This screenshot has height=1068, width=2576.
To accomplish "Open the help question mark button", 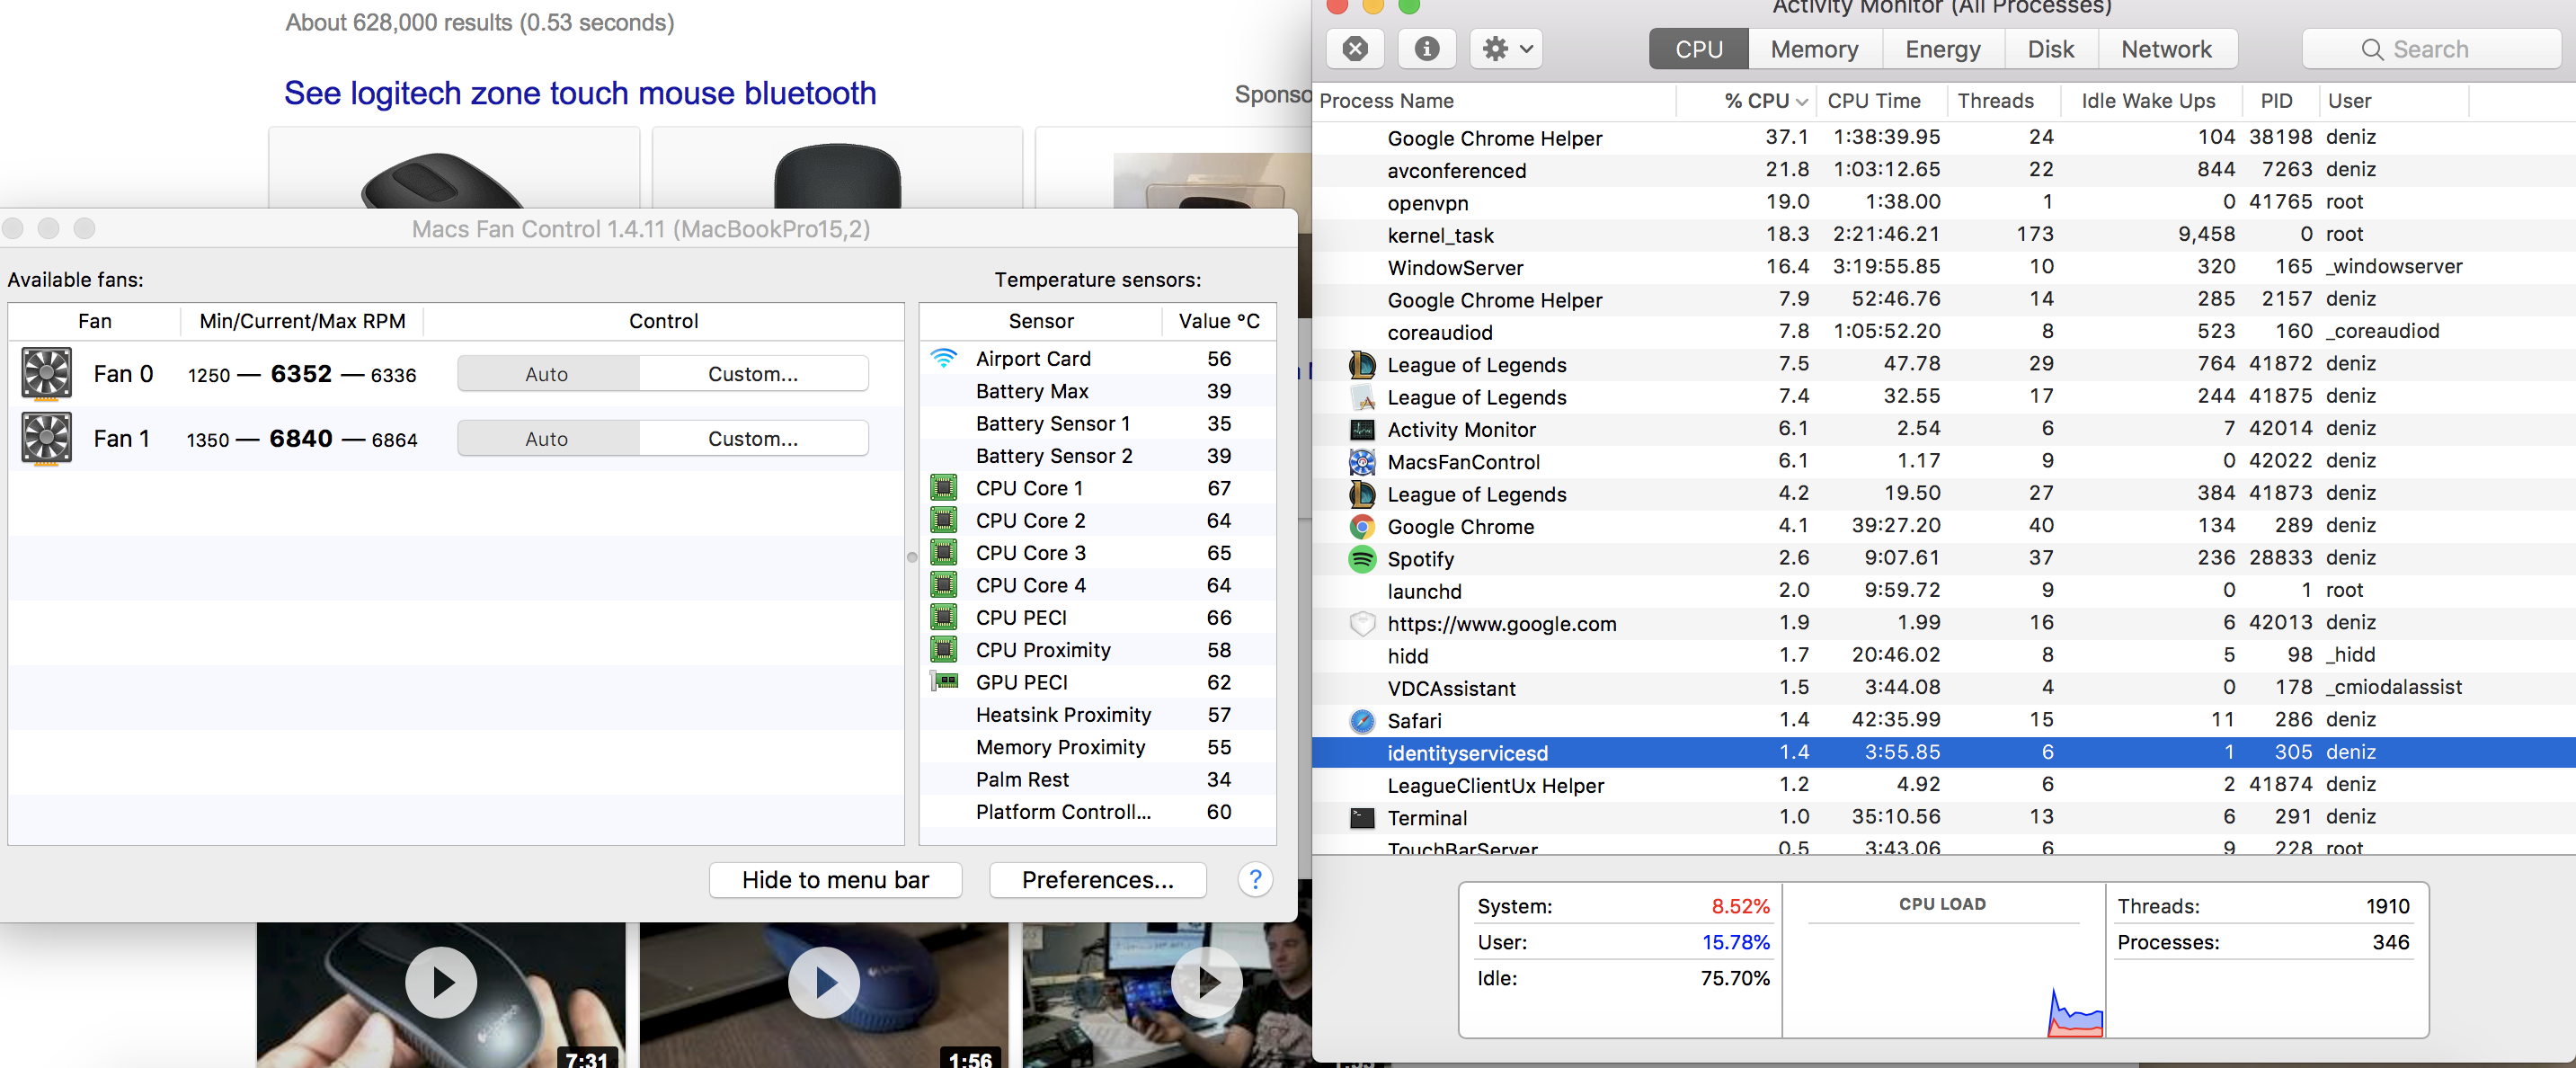I will click(x=1254, y=880).
